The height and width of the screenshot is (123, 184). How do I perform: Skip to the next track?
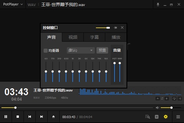pos(42,117)
